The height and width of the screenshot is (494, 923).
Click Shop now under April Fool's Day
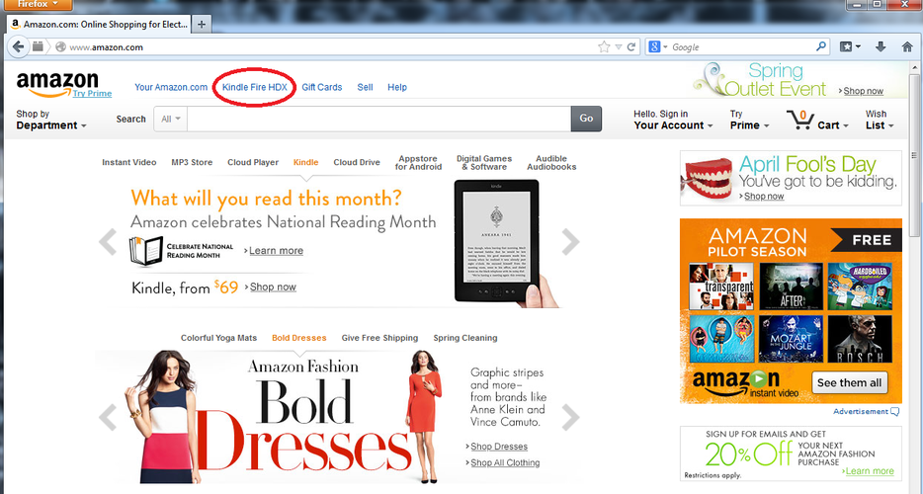(x=764, y=196)
